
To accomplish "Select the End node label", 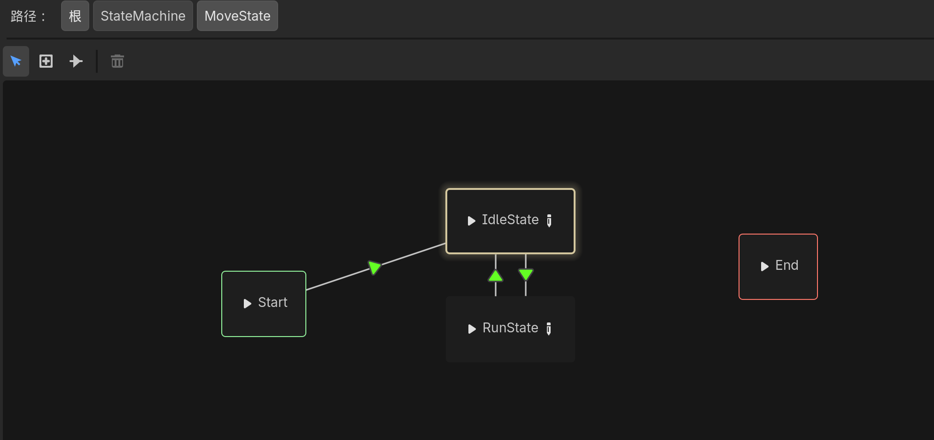I will coord(786,266).
